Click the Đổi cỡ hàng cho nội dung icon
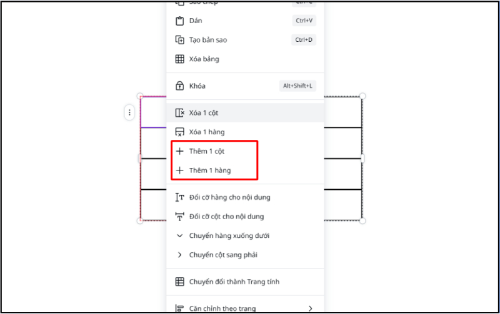 [x=179, y=197]
